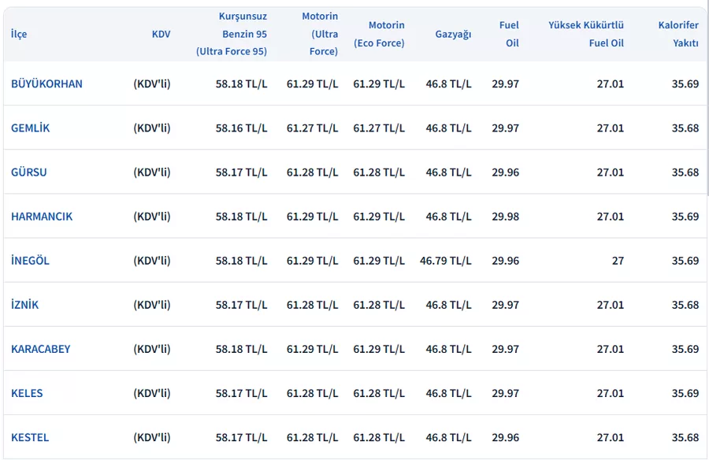Click İNEGÖL's 46.79 TL/L Gazyağı price
Screen dimensions: 709x460
(x=446, y=260)
